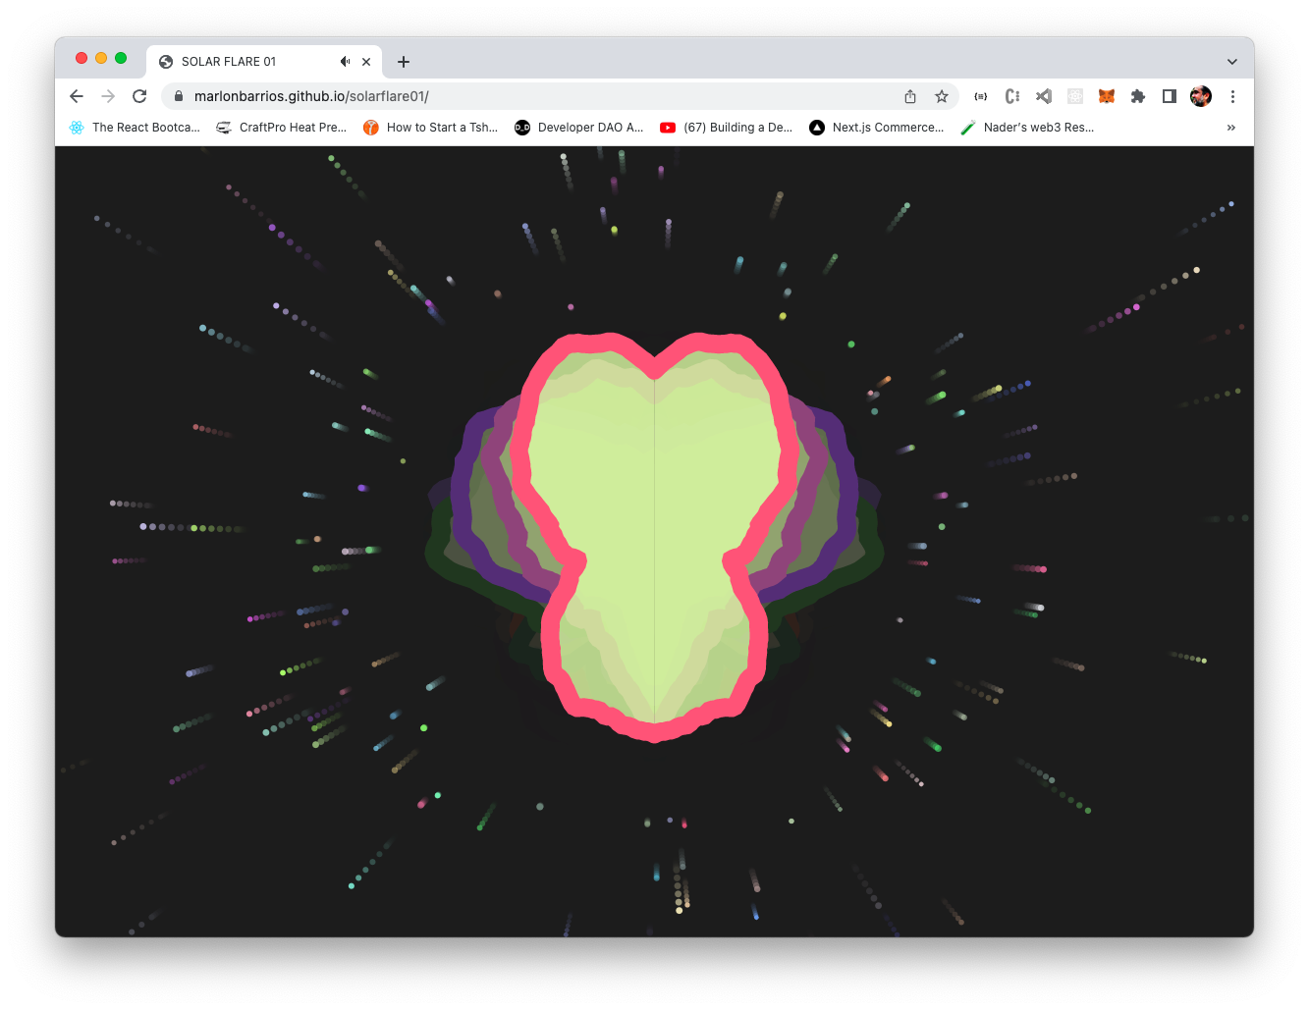Click the new tab plus button
Viewport: 1309px width, 1010px height.
pyautogui.click(x=403, y=61)
